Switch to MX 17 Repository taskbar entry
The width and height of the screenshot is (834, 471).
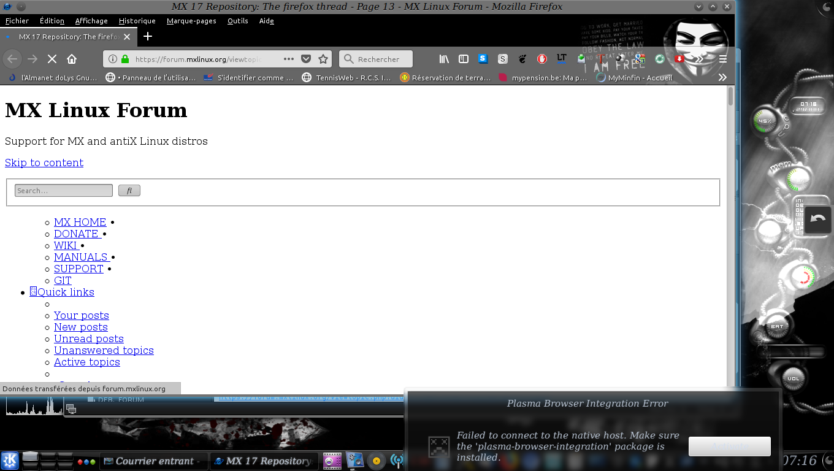[264, 461]
